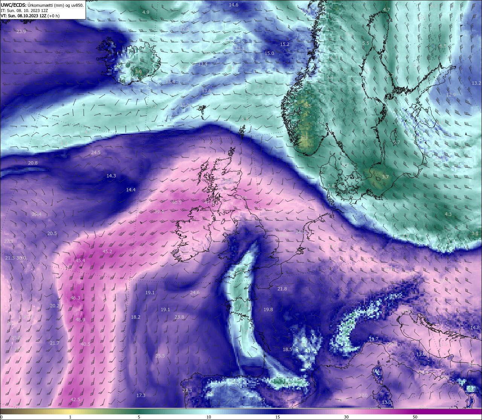Click the map value '25.5' off Iberia

coord(160,356)
